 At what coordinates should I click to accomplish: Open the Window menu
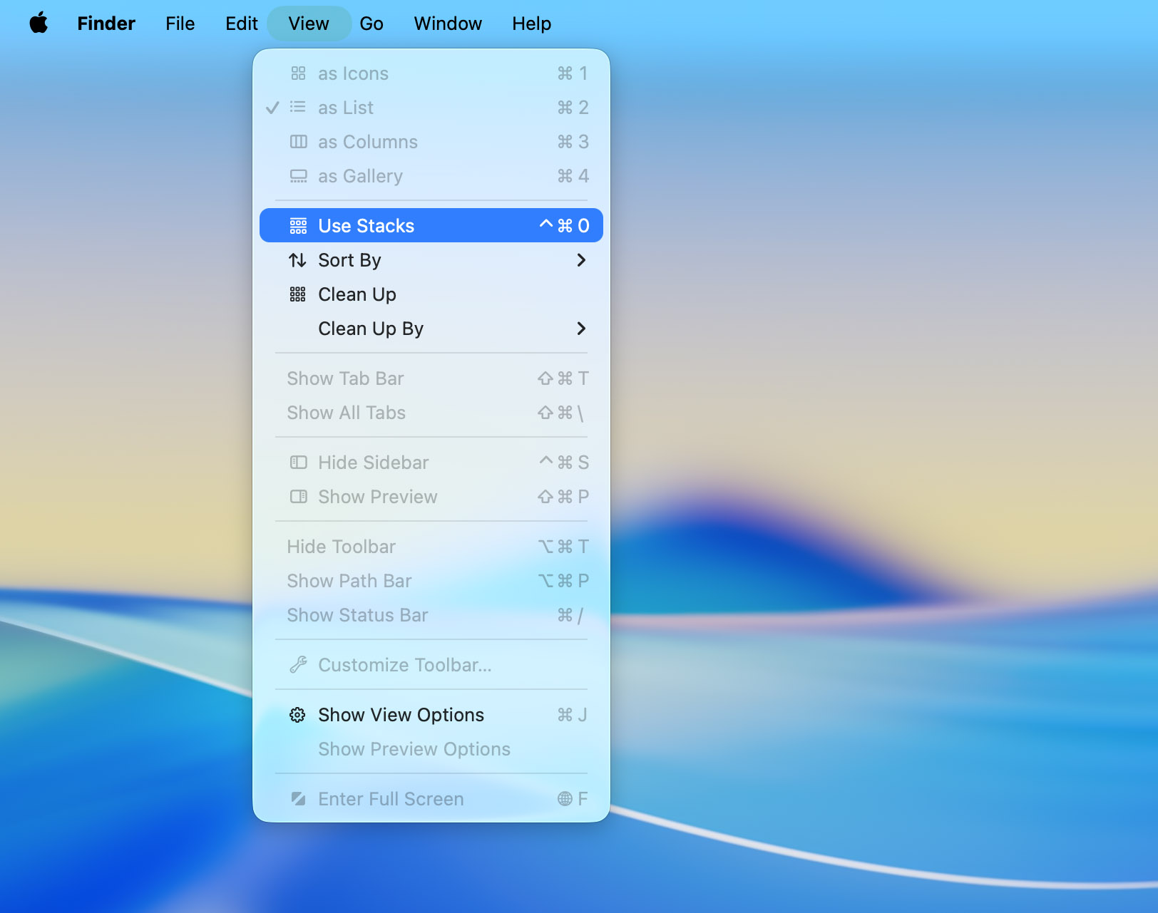[x=448, y=24]
